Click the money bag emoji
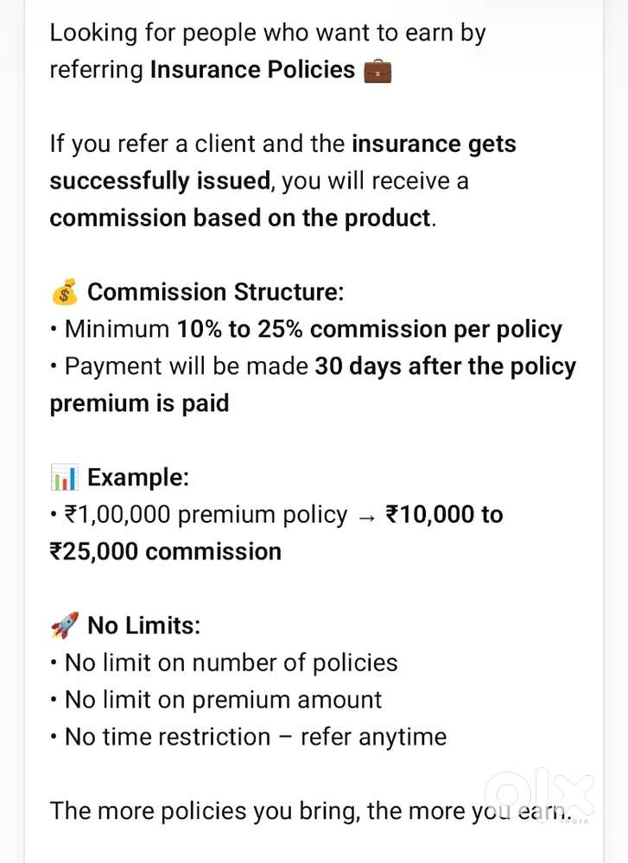628x863 pixels. (65, 292)
